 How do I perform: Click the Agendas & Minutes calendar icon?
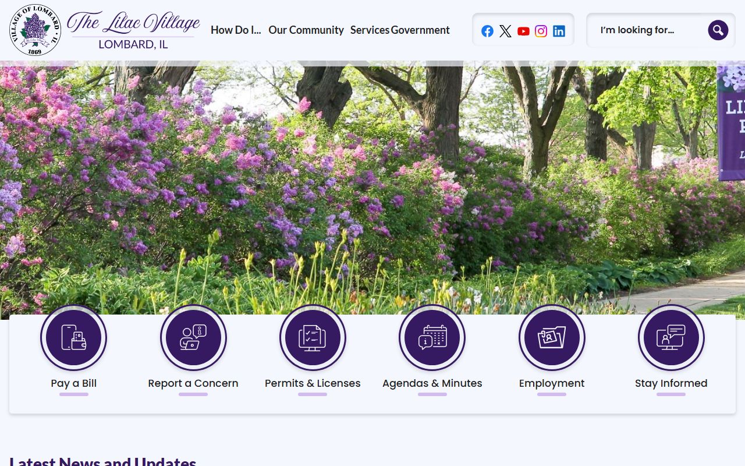click(432, 337)
